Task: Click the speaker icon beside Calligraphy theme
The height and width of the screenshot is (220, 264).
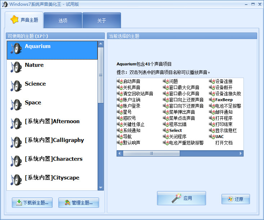Action: pos(16,142)
